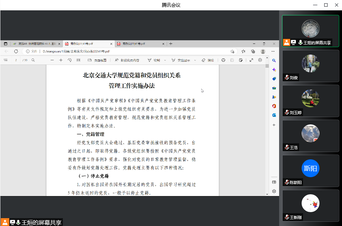Open browser more options ellipsis menu
Screen dimensions: 342x226
point(273,51)
